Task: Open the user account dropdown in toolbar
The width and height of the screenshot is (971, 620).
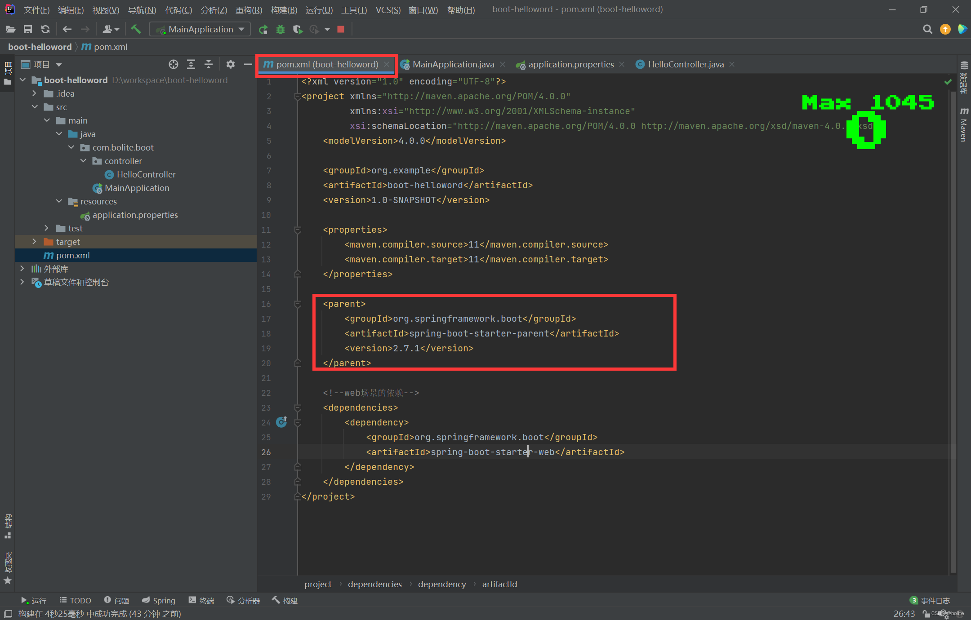Action: pos(111,29)
